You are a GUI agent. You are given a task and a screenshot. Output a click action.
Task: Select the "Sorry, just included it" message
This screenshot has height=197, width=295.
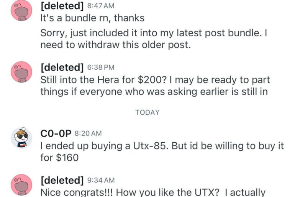pos(153,33)
